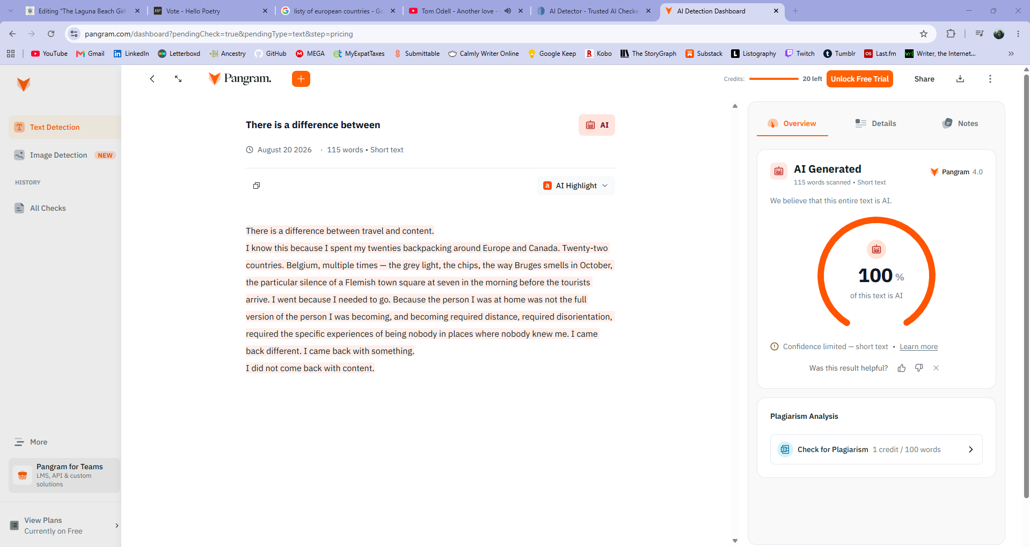Open the tab search dropdown at the tab strip start
This screenshot has width=1030, height=547.
[11, 11]
